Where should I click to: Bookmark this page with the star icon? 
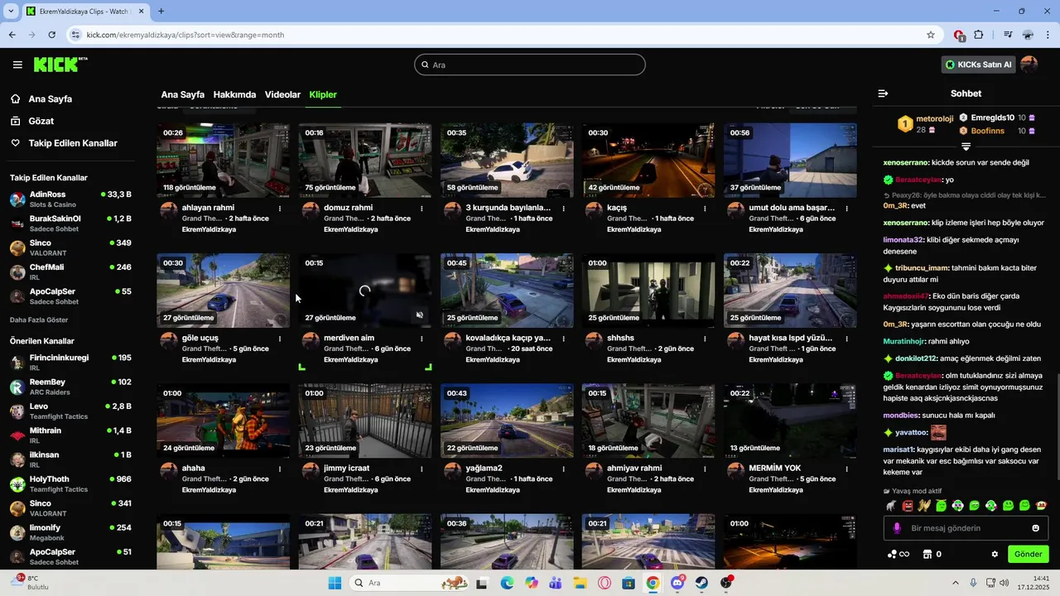(x=931, y=35)
